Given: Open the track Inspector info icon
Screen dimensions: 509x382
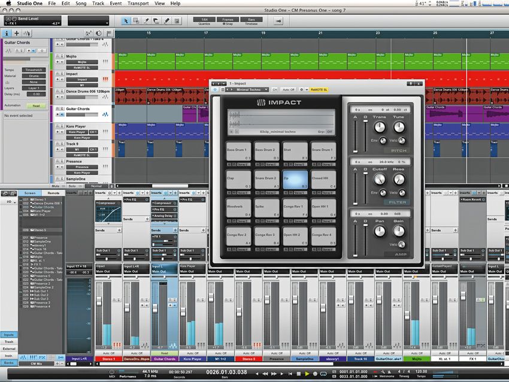Looking at the screenshot, I should click(7, 34).
